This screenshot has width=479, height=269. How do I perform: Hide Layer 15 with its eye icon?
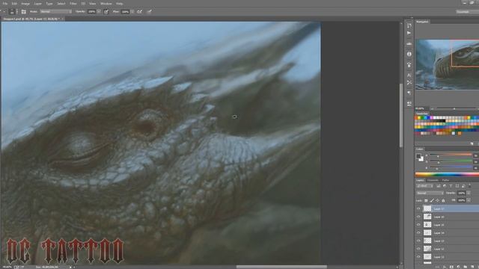(x=418, y=225)
